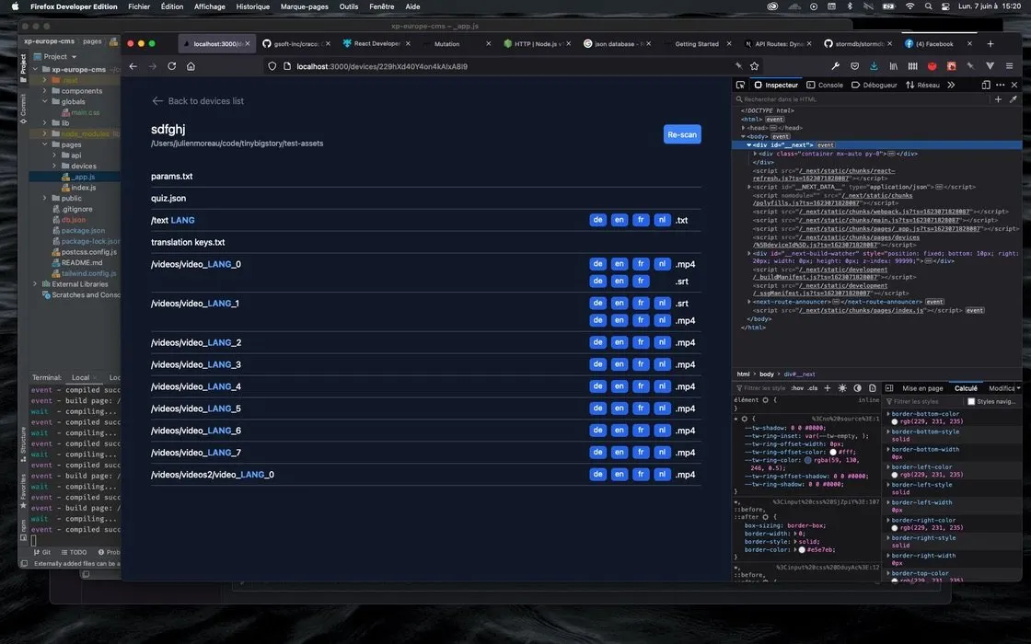Activate the element picker in devtools

pyautogui.click(x=740, y=85)
